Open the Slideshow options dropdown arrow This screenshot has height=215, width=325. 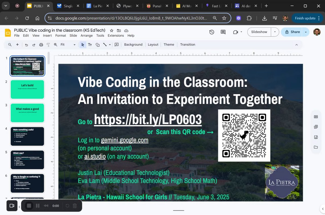pyautogui.click(x=275, y=32)
